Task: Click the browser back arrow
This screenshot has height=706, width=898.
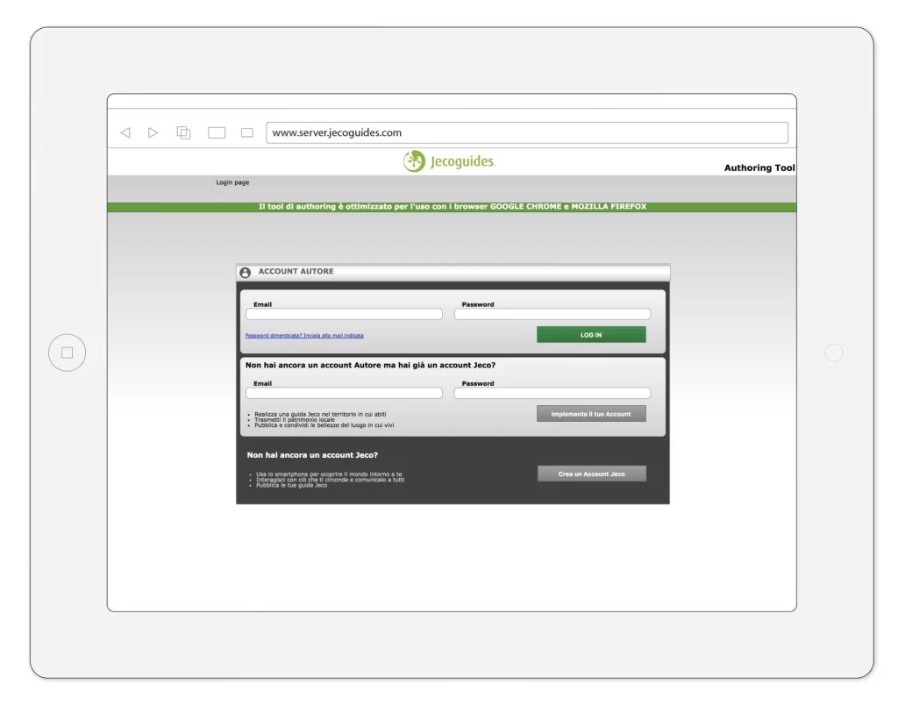Action: [125, 133]
